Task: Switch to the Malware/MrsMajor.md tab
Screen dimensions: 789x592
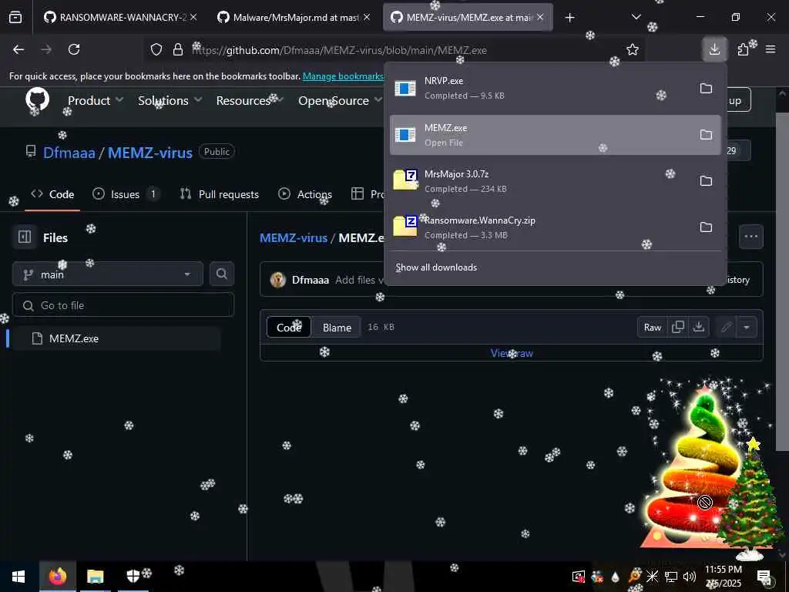Action: pos(294,18)
